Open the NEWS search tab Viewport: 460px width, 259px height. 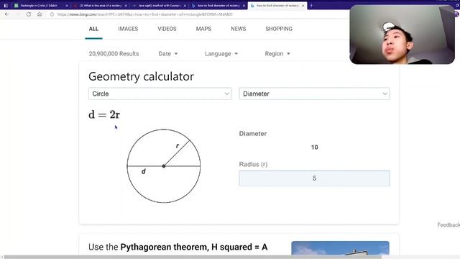point(238,29)
